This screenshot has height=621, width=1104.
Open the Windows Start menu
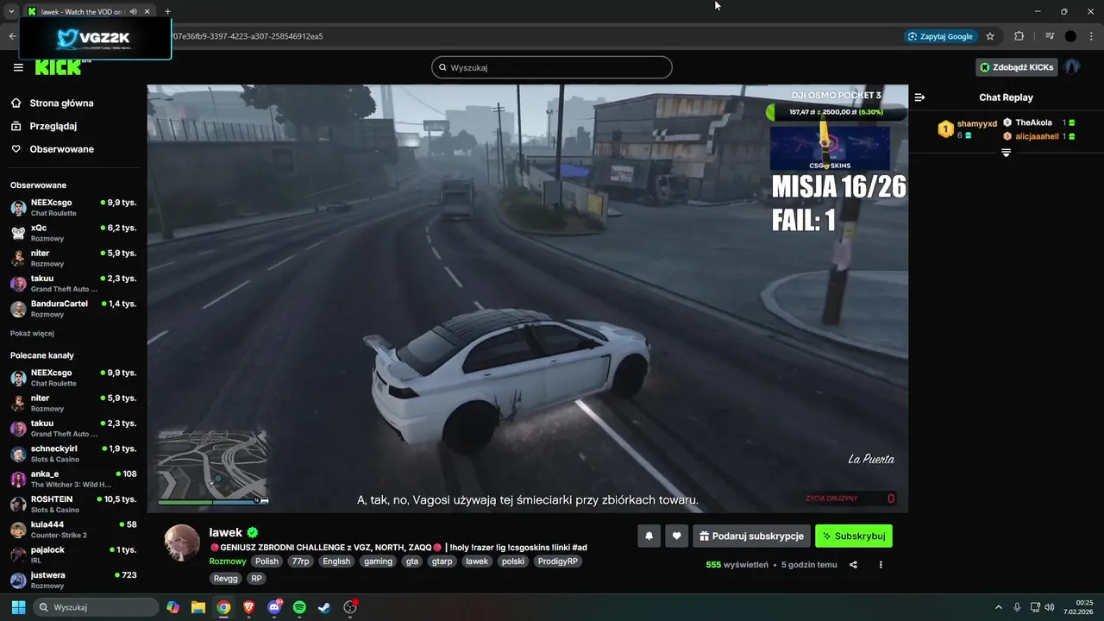coord(18,607)
